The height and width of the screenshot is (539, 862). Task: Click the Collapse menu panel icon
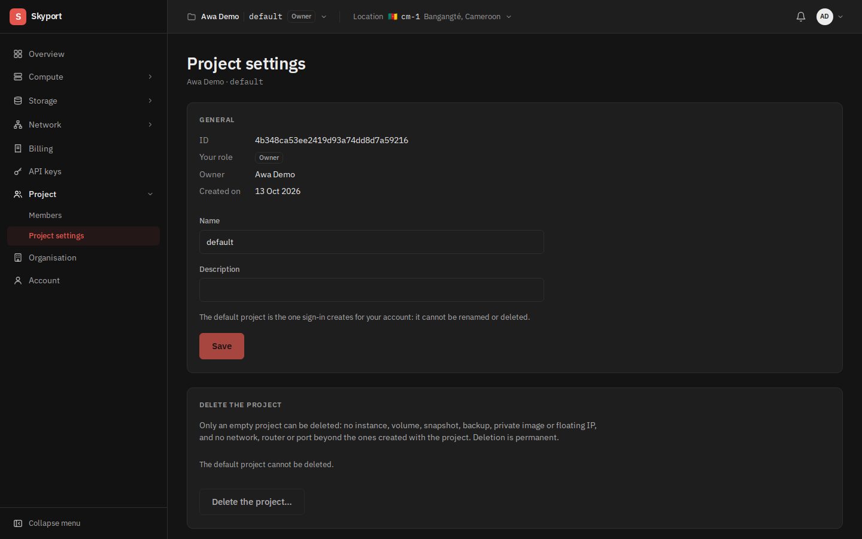coord(18,523)
